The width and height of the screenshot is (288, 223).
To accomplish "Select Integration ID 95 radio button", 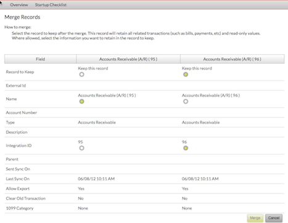I will coord(81,148).
